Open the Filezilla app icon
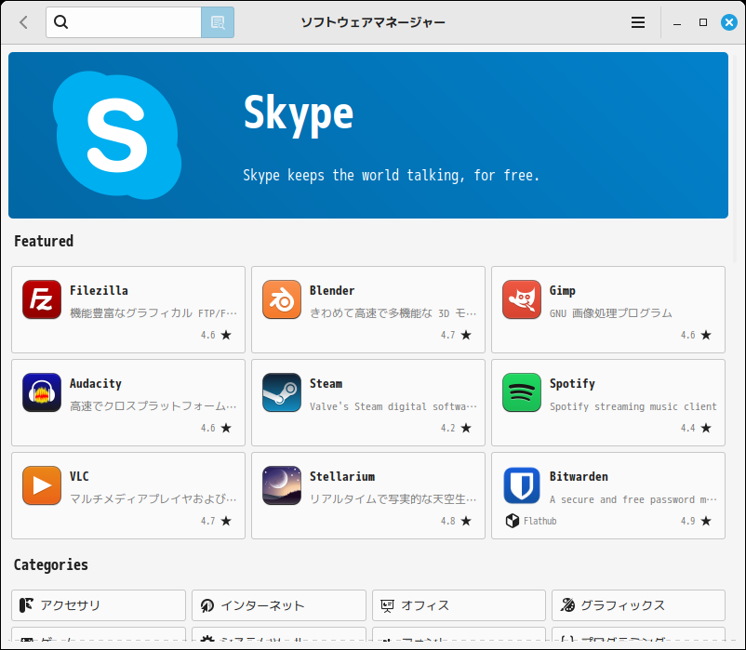The width and height of the screenshot is (746, 650). click(42, 299)
